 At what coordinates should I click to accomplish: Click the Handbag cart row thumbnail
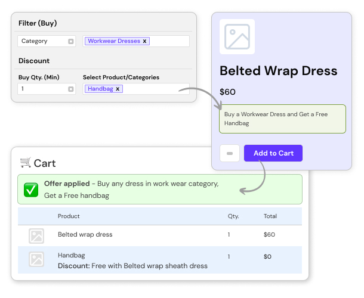point(36,260)
